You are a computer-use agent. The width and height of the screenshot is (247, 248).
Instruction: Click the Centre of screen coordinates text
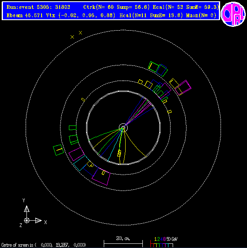coord(44,245)
